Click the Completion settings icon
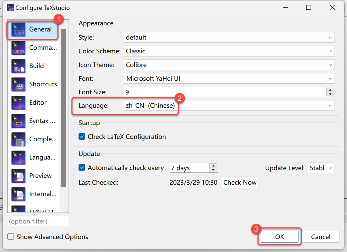 pos(19,139)
